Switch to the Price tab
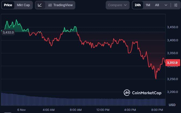 (x=8, y=5)
